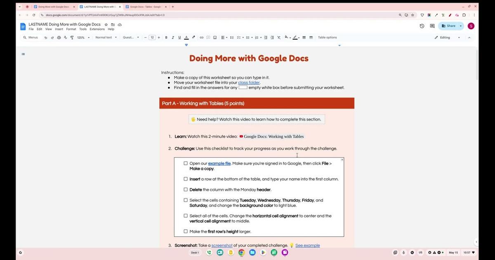Image resolution: width=495 pixels, height=260 pixels.
Task: Check the 'Delete the column' checkbox
Action: pos(186,190)
